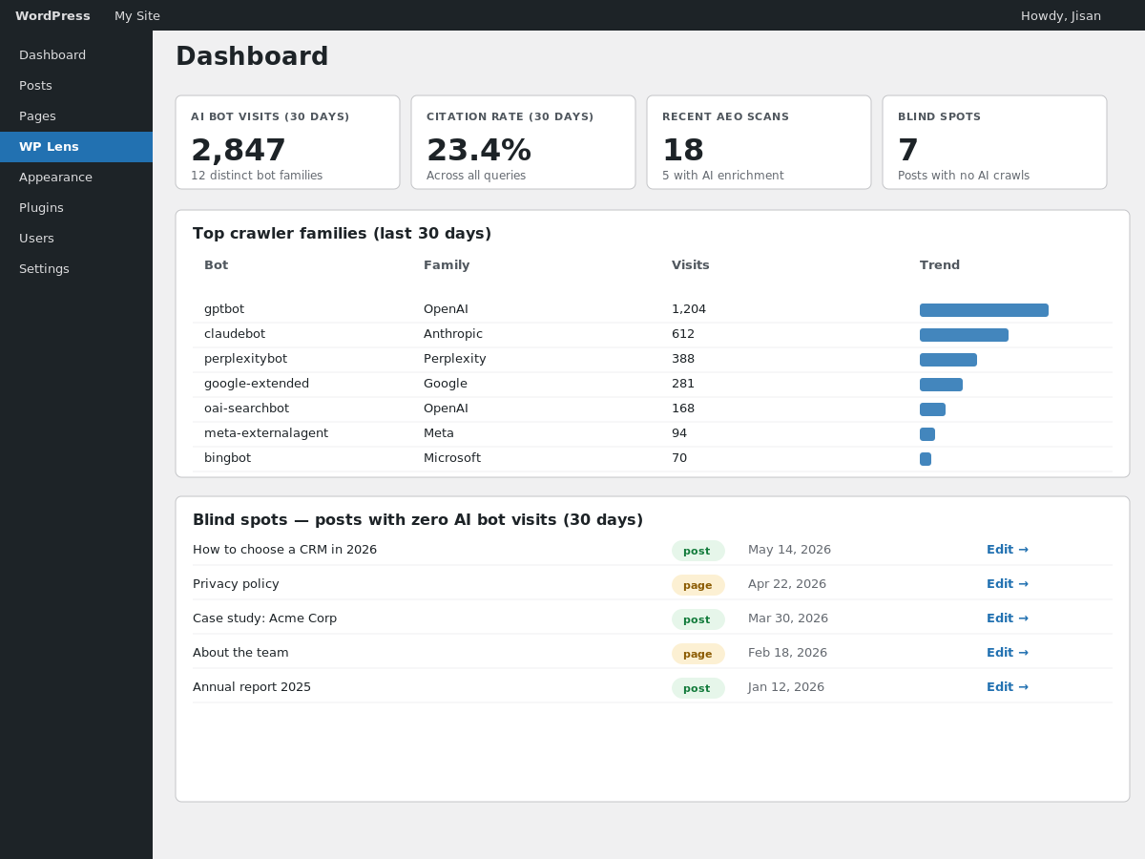1145x859 pixels.
Task: Click the AI Bot Visits 2,847 card
Action: (x=287, y=142)
